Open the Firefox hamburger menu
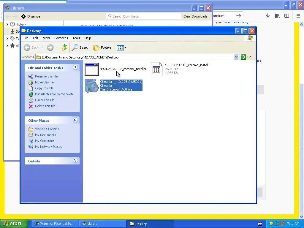Image resolution: width=304 pixels, height=228 pixels. point(298,16)
